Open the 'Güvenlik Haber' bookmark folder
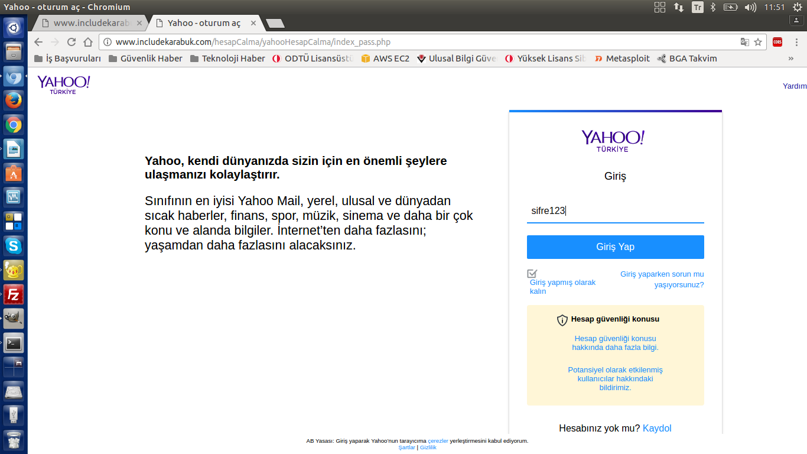 coord(146,59)
